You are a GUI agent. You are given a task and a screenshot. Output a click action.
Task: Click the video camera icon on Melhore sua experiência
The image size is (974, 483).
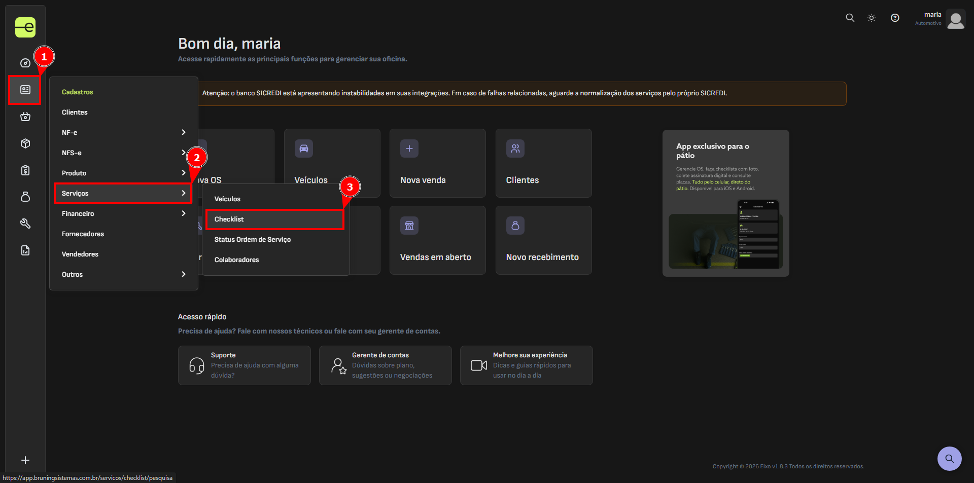tap(479, 365)
